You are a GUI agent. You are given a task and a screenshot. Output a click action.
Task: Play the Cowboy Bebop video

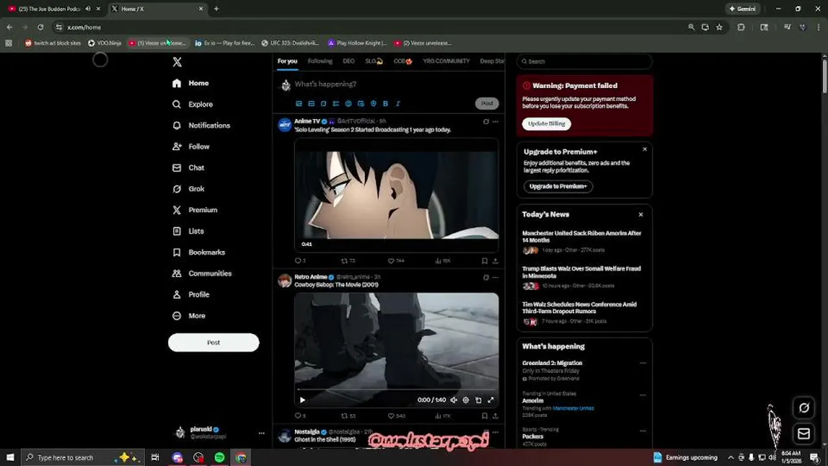(x=302, y=400)
